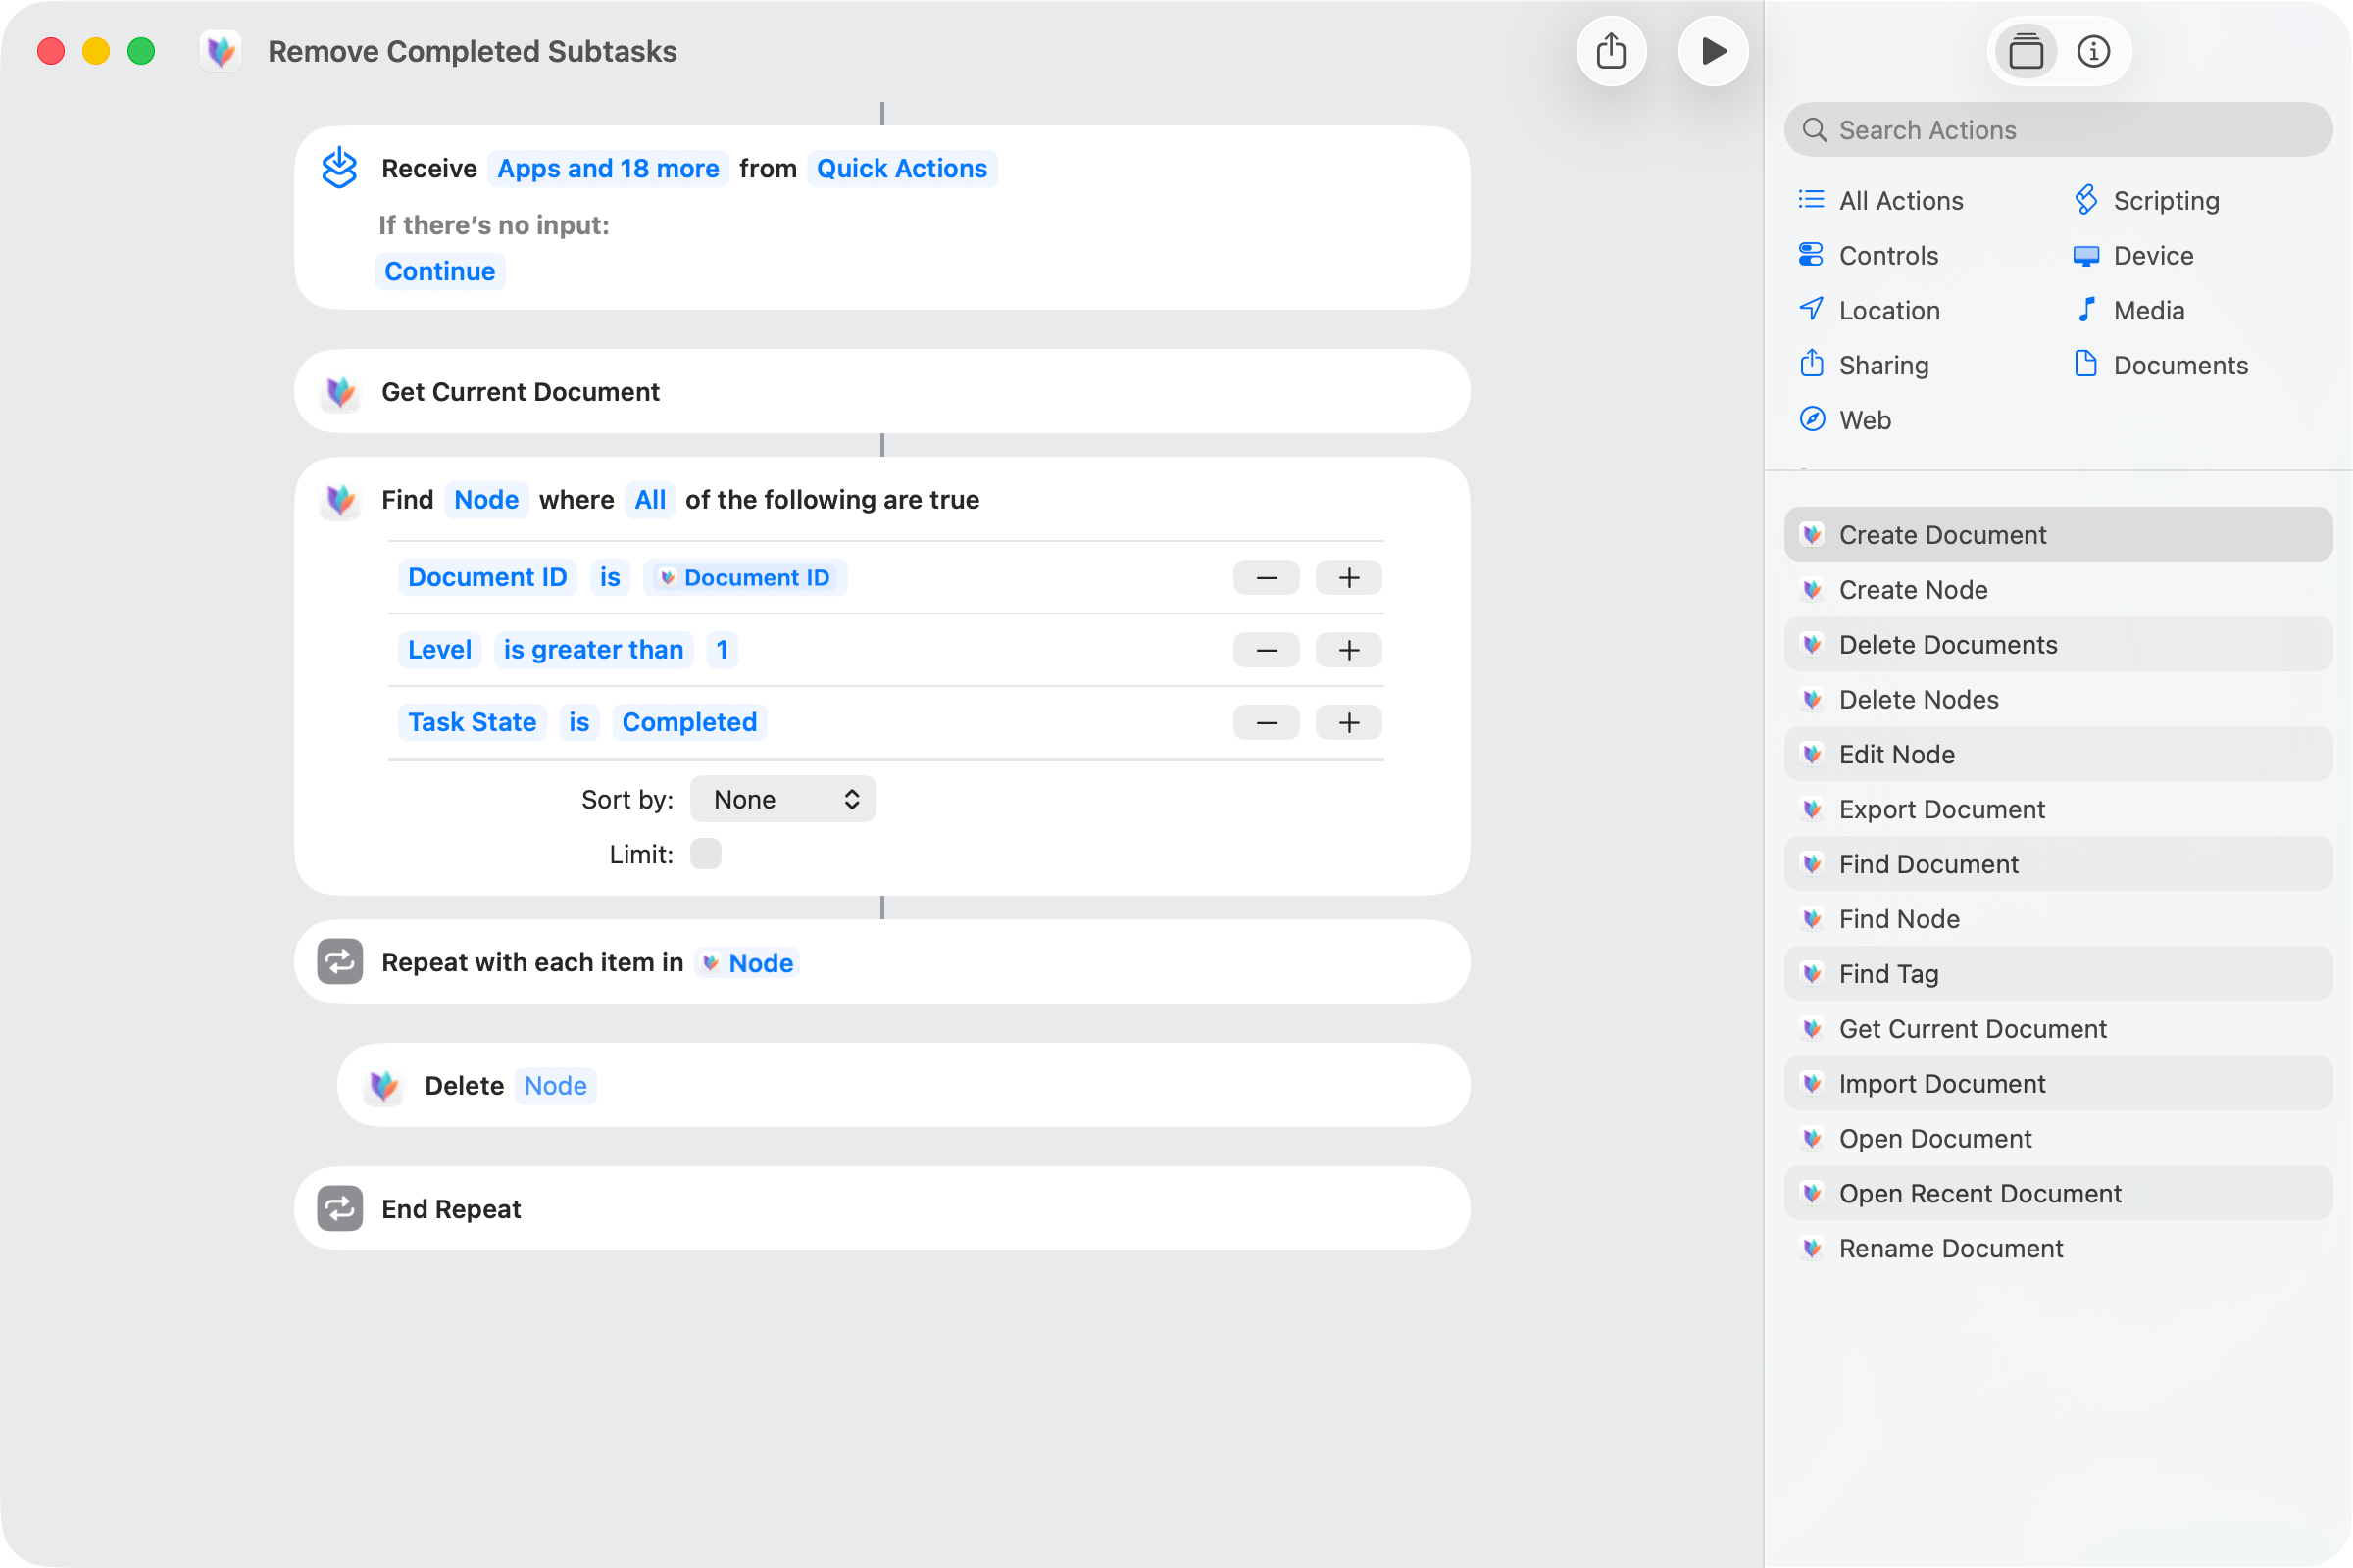Choose the Delete Nodes action
Viewport: 2353px width, 1568px height.
pos(2058,699)
